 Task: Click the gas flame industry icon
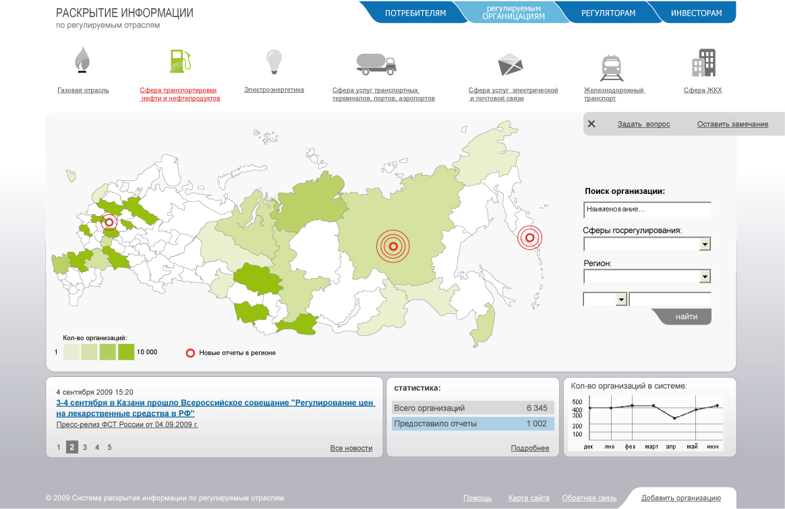pyautogui.click(x=82, y=59)
